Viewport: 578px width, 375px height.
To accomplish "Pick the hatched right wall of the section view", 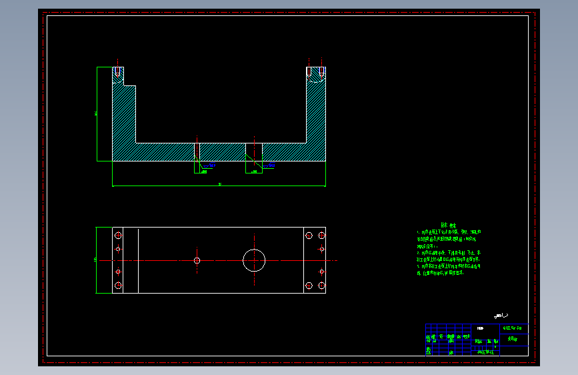I will [316, 114].
